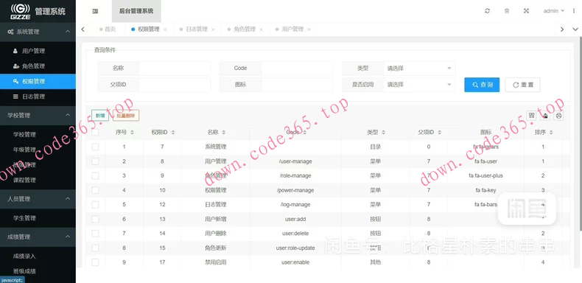This screenshot has height=283, width=582.
Task: Click the user:enable cell
Action: click(x=295, y=262)
